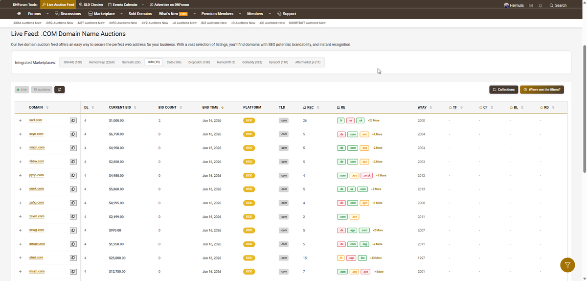Sort by the DL column header
The height and width of the screenshot is (281, 587).
89,107
